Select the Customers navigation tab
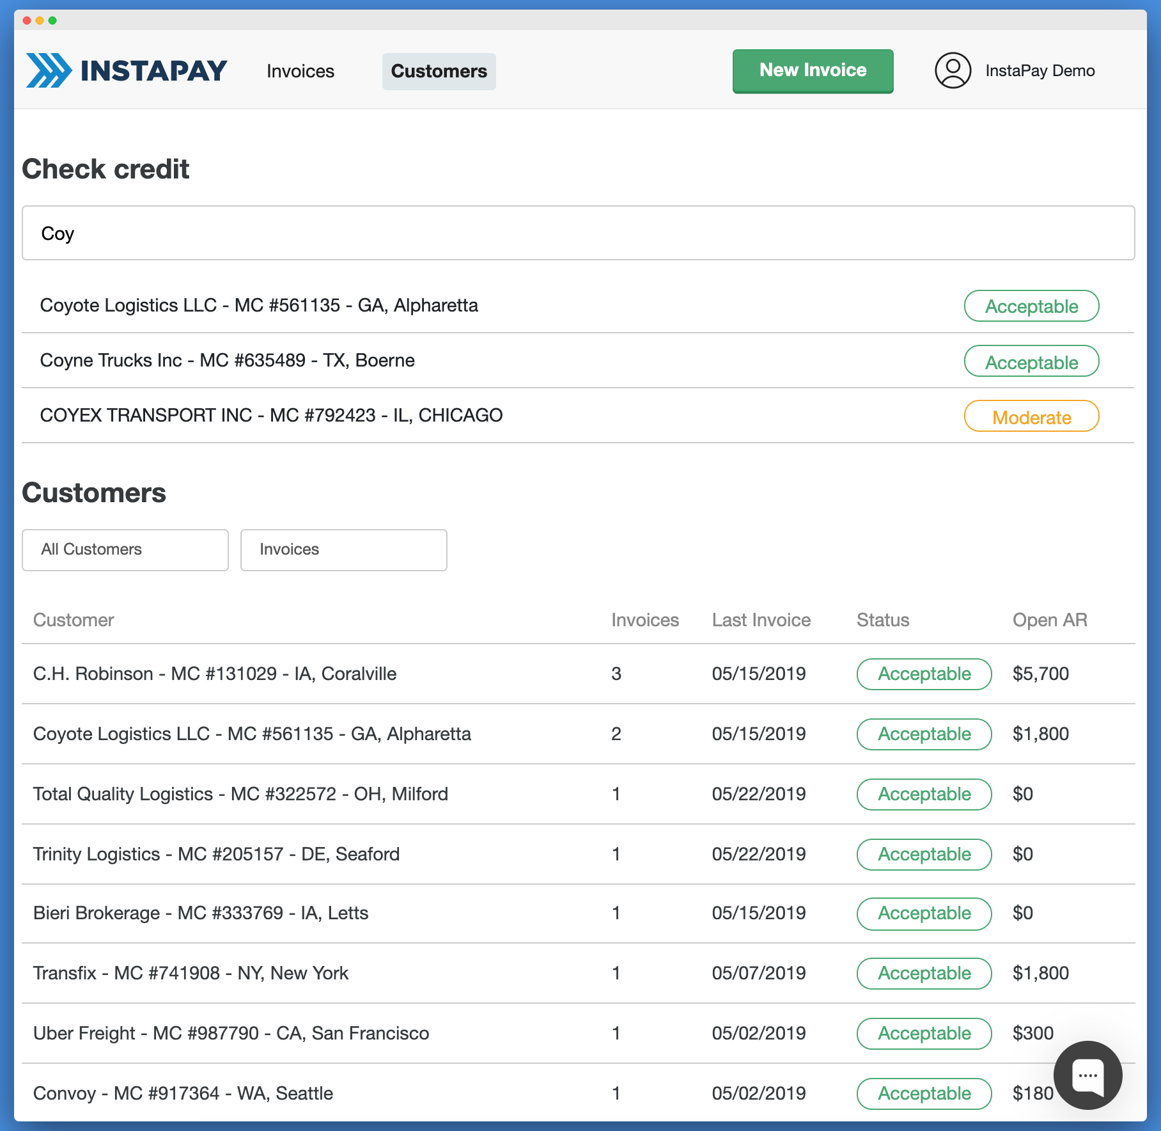This screenshot has height=1131, width=1161. click(x=439, y=71)
